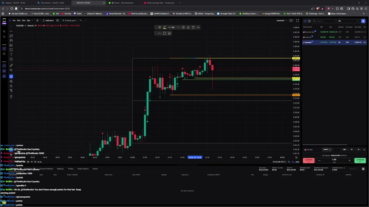Delete selected drawing via floating toolbar trash
Image resolution: width=369 pixels, height=207 pixels.
[x=193, y=27]
